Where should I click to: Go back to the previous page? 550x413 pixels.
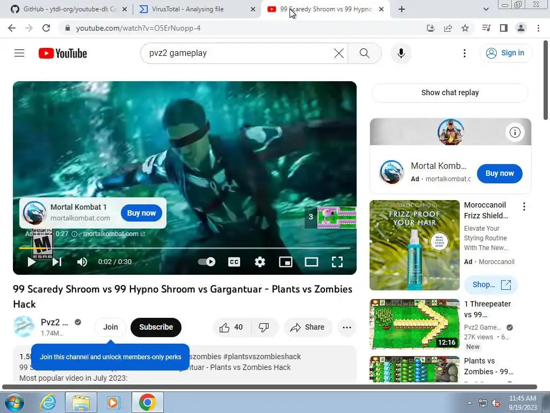coord(12,28)
